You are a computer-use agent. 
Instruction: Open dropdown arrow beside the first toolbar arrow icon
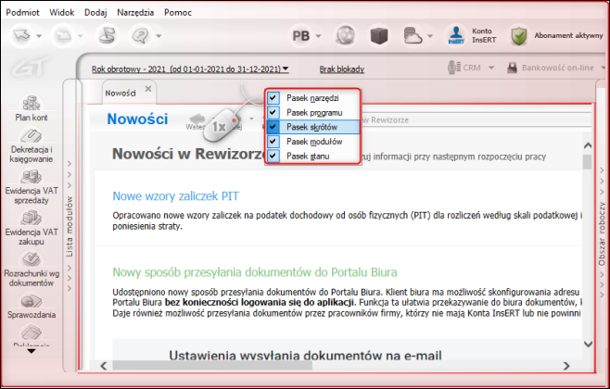click(x=39, y=36)
